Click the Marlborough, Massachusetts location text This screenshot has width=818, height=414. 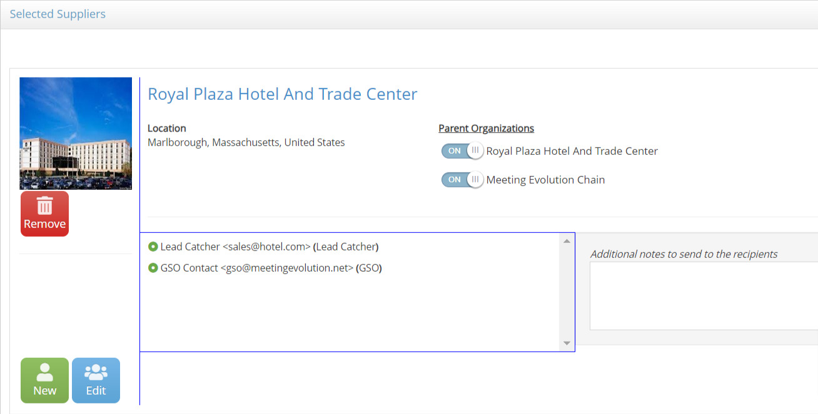pyautogui.click(x=246, y=142)
